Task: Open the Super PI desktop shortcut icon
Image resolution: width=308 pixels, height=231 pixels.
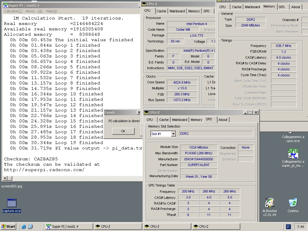Action: [x=293, y=153]
